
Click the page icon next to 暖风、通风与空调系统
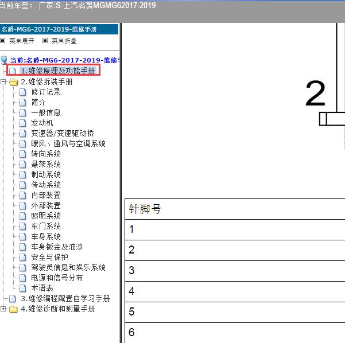click(22, 144)
